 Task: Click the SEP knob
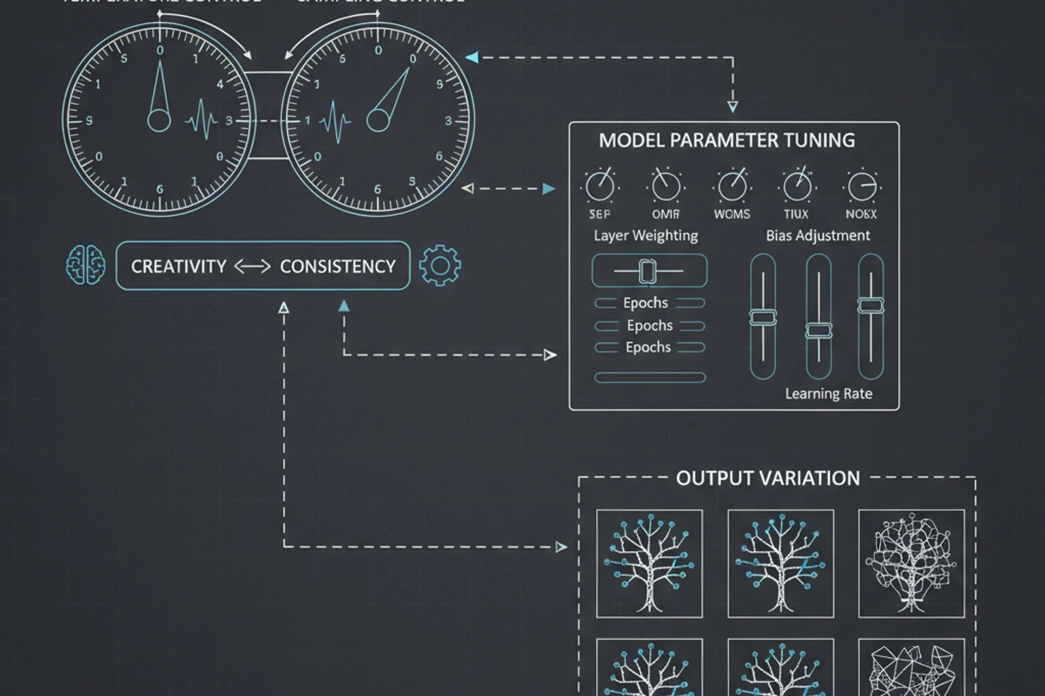pyautogui.click(x=599, y=186)
